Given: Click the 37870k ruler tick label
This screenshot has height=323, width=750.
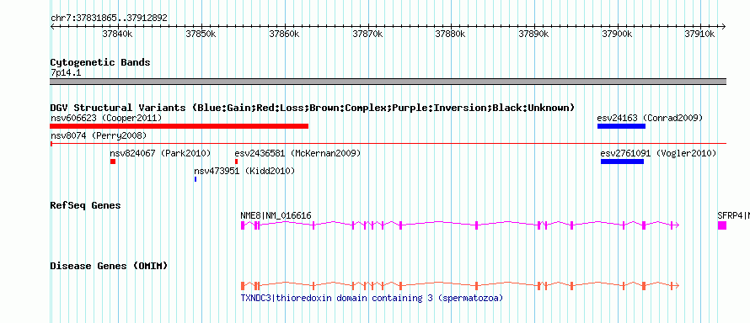Looking at the screenshot, I should 367,34.
